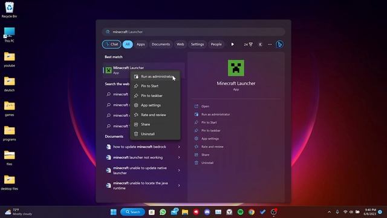The width and height of the screenshot is (387, 218).
Task: Open Discord from the taskbar
Action: point(207,212)
